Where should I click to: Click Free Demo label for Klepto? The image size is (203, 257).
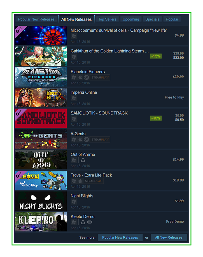click(175, 221)
